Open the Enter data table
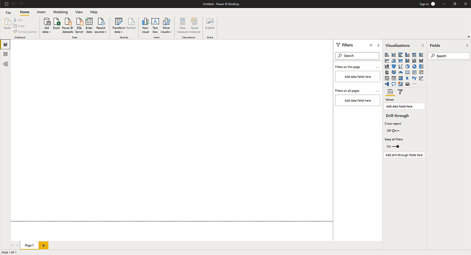This screenshot has height=255, width=471. click(89, 25)
